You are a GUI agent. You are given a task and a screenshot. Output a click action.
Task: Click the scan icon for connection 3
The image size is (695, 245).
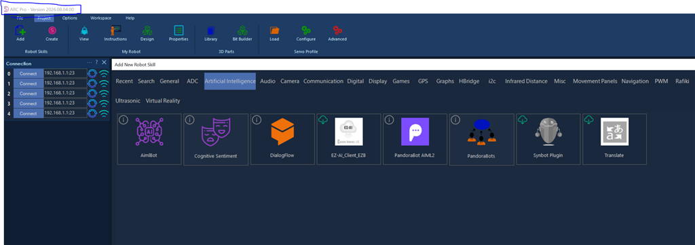[92, 103]
